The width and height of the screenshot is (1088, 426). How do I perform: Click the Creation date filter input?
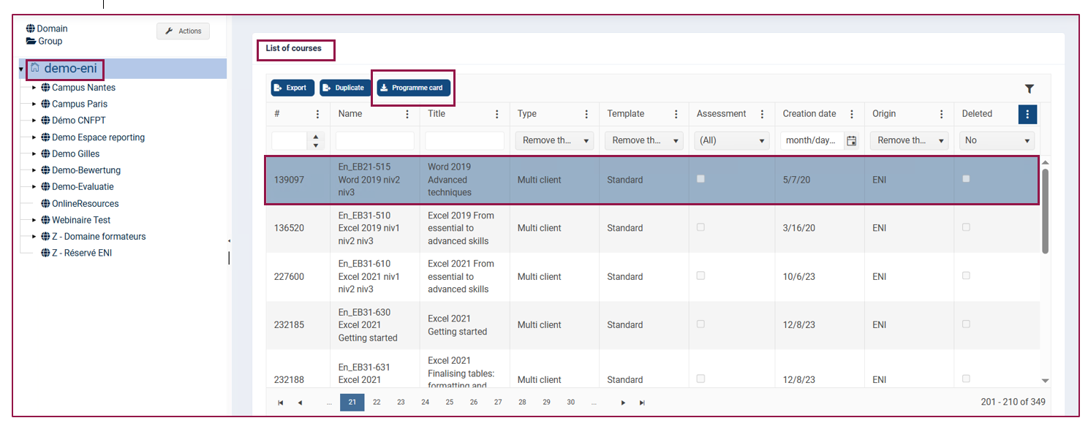pyautogui.click(x=812, y=140)
